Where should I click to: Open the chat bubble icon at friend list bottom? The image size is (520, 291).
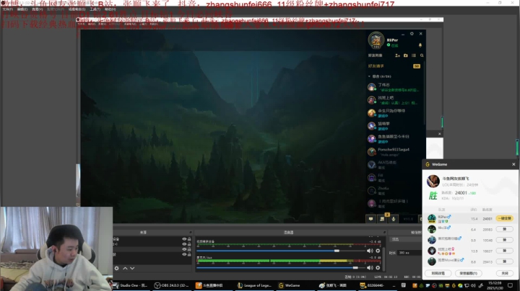[x=370, y=218]
